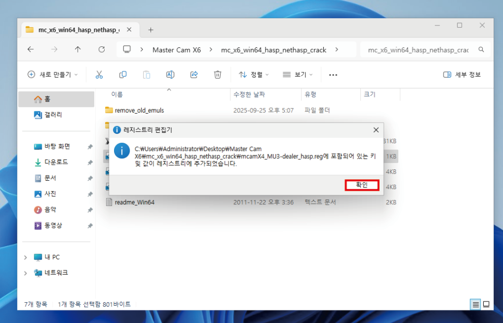Toggle the 세부 정보 details pane
This screenshot has width=503, height=323.
point(462,75)
